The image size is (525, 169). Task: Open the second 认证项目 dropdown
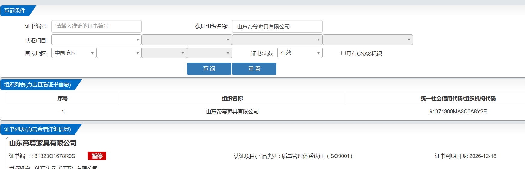coord(187,40)
